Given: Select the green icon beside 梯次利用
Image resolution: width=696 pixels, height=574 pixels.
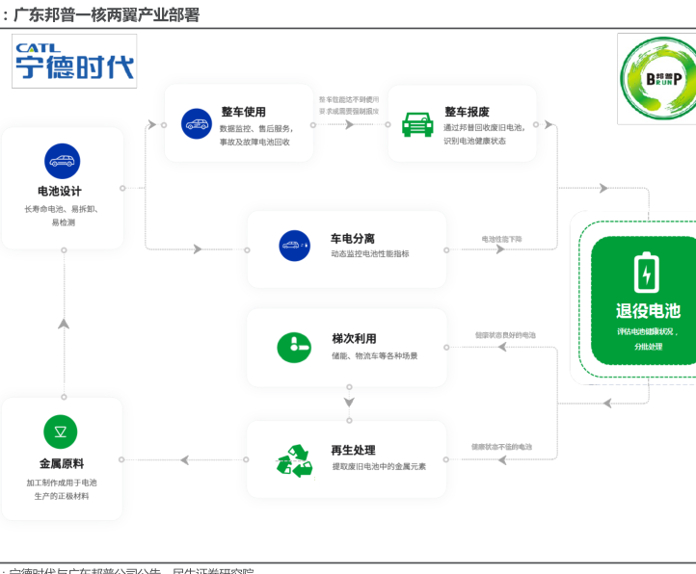Looking at the screenshot, I should (294, 347).
